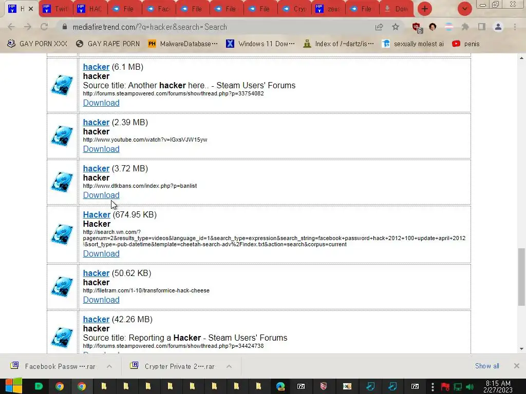
Task: Open the Windows Start menu
Action: tap(14, 386)
